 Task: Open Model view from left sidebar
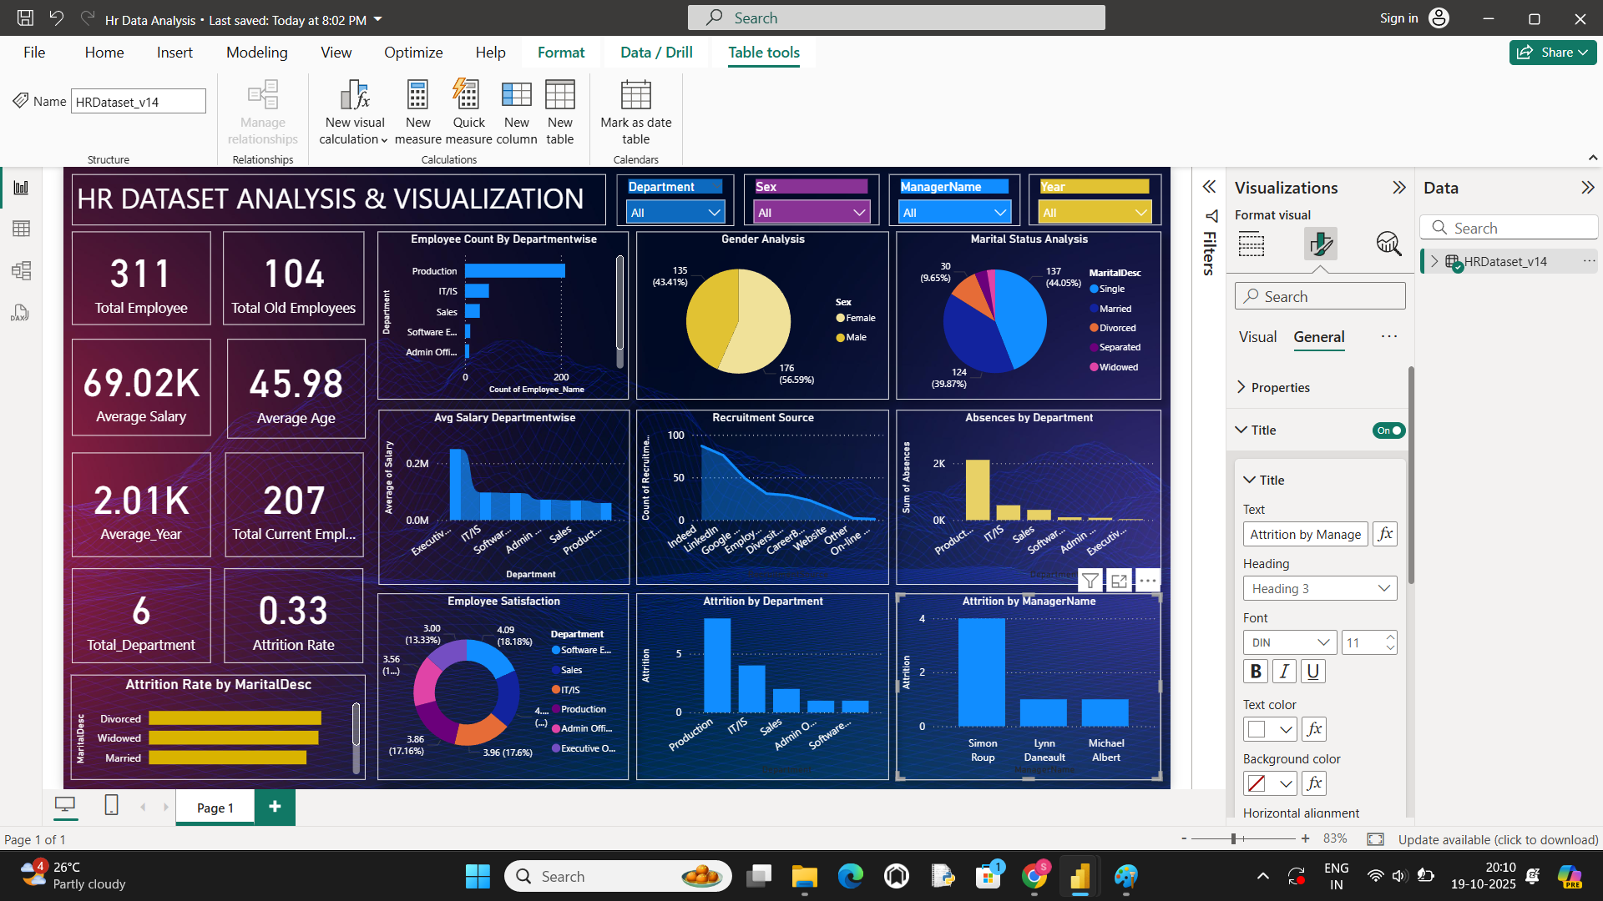tap(21, 270)
